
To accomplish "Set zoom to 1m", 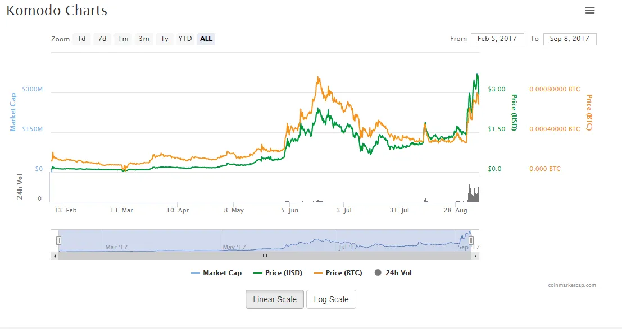I will pos(123,39).
